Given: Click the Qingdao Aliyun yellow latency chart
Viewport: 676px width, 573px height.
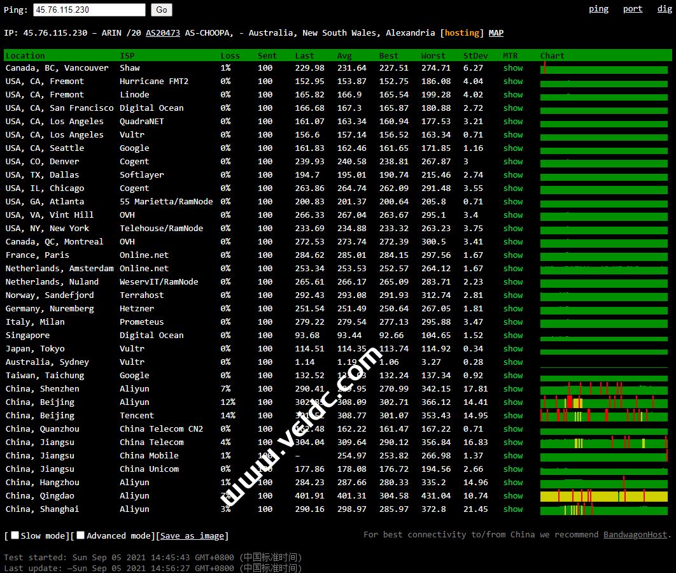Looking at the screenshot, I should point(603,496).
